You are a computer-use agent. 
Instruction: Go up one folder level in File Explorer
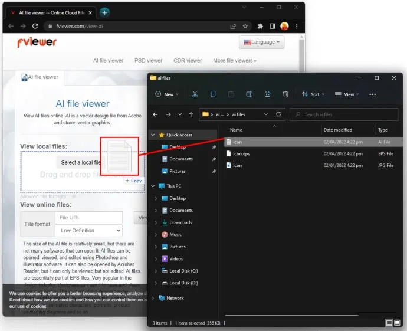[191, 114]
